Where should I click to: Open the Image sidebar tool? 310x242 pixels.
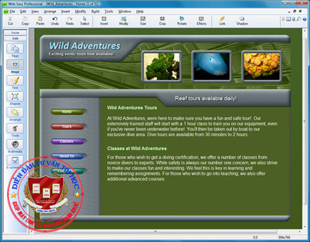click(15, 66)
